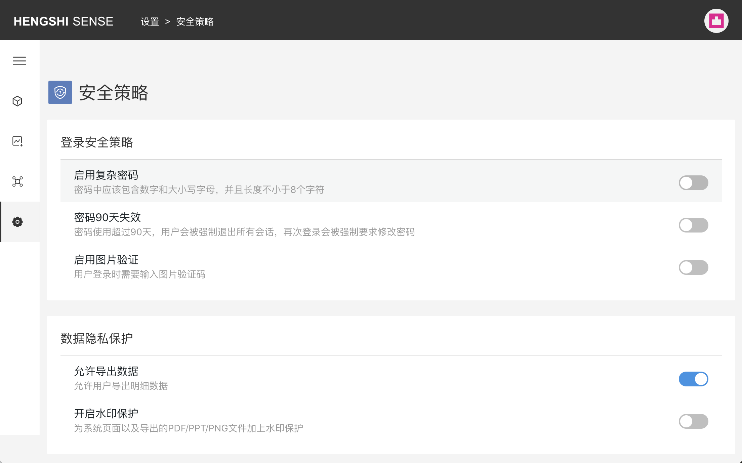
Task: Click the 登录安全策略 section heading
Action: click(97, 142)
